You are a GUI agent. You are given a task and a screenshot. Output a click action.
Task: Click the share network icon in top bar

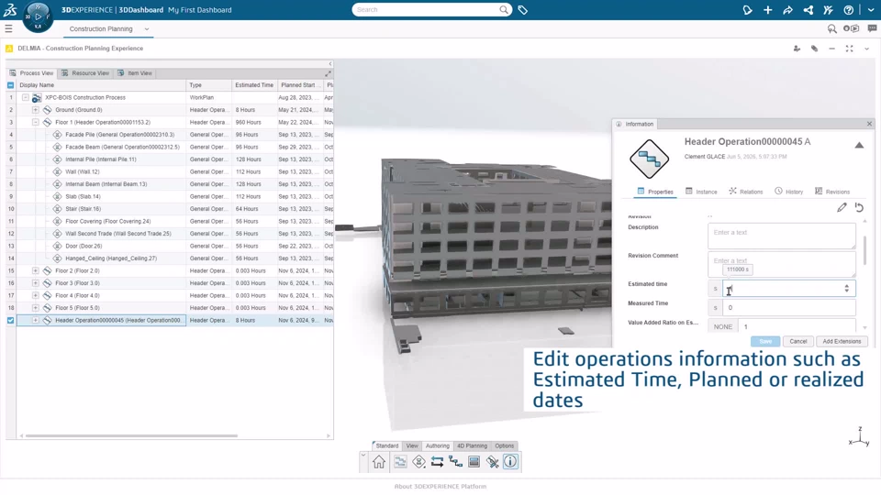808,9
